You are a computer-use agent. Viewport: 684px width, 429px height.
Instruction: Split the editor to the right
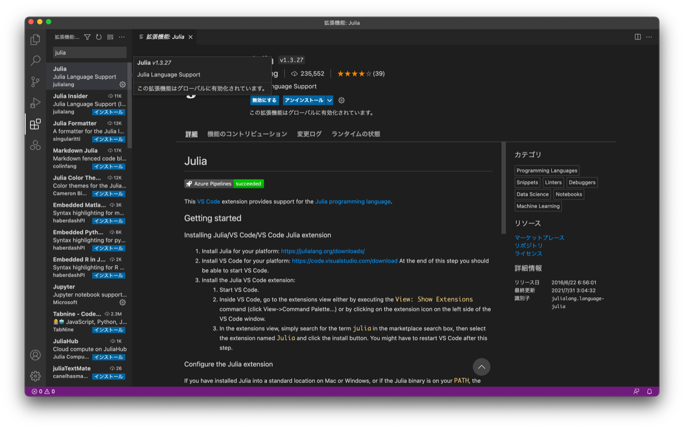(x=638, y=37)
